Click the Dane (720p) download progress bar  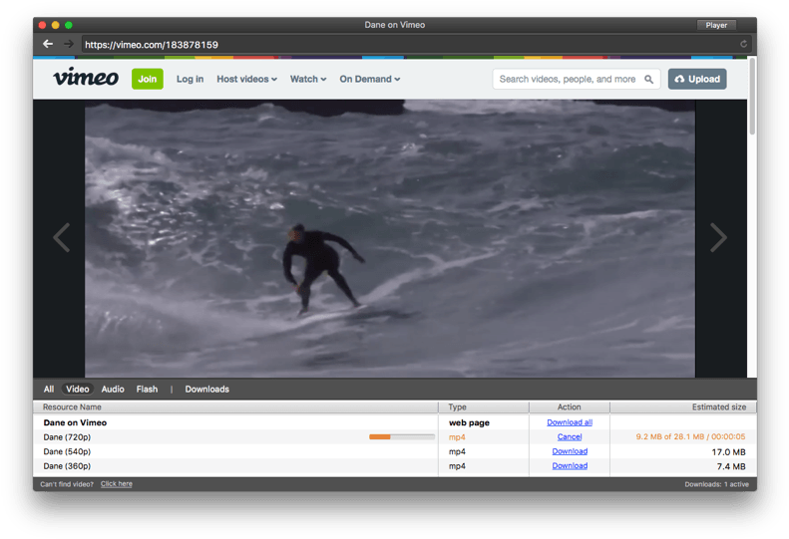[402, 437]
